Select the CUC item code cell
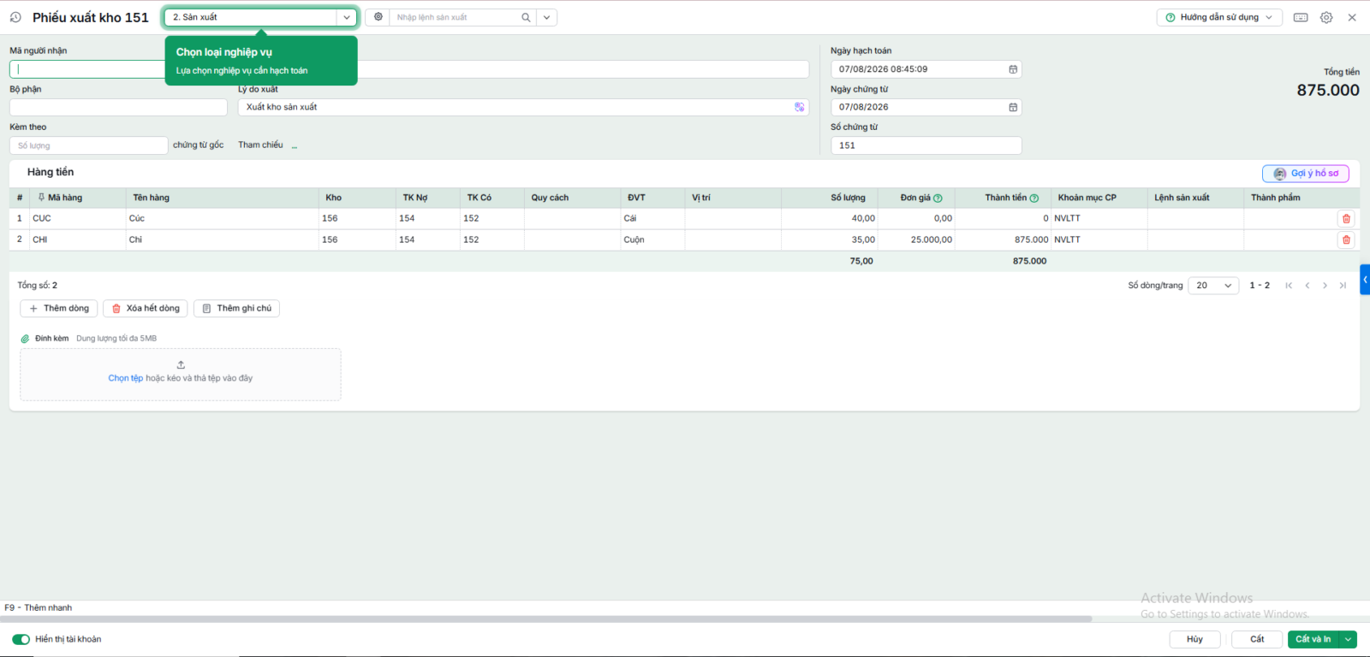The image size is (1370, 657). point(77,219)
